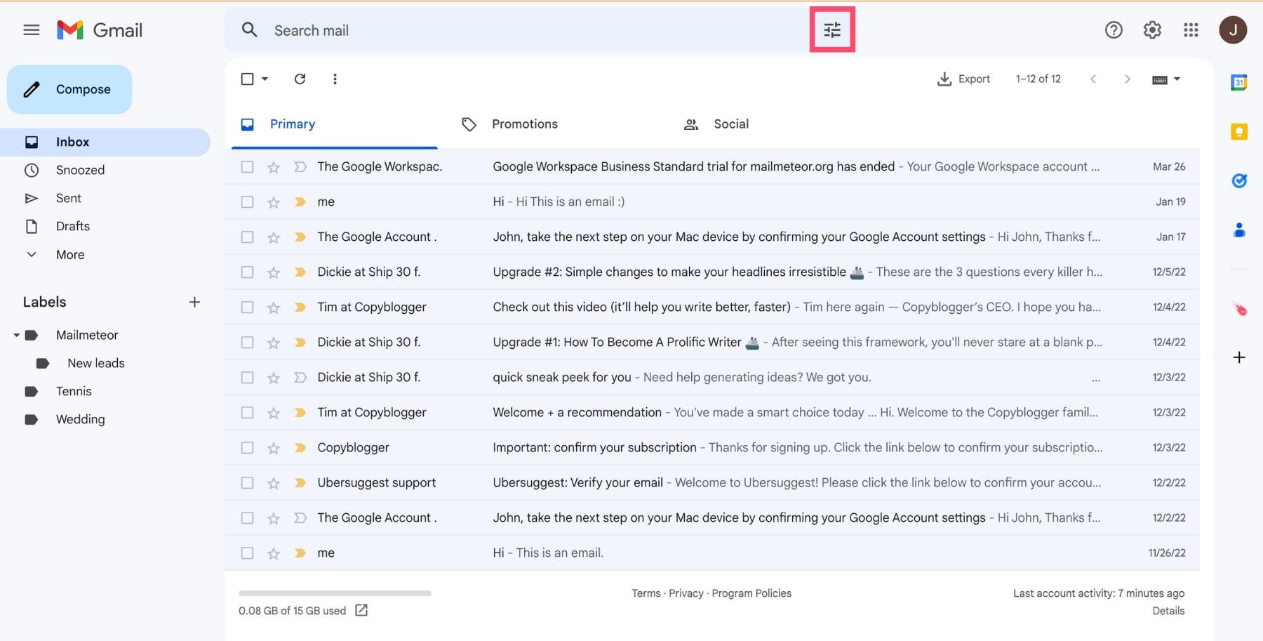
Task: Open the Support help icon
Action: point(1114,30)
